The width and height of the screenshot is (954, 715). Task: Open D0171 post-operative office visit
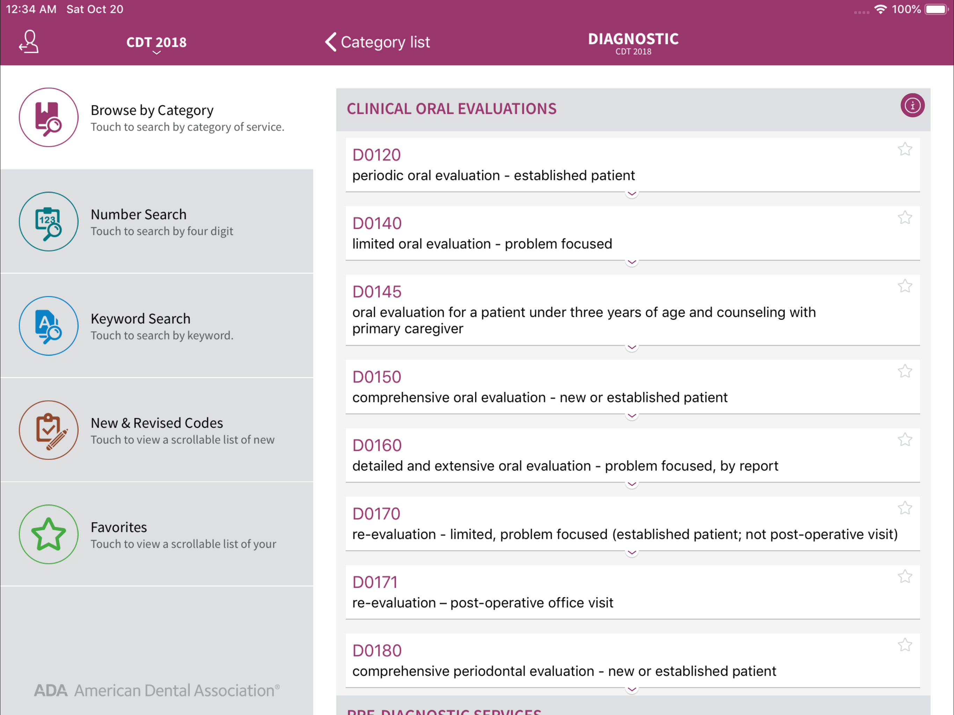tap(633, 592)
